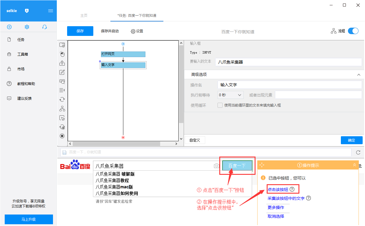
Task: Select the end loop tool icon
Action: click(x=62, y=127)
